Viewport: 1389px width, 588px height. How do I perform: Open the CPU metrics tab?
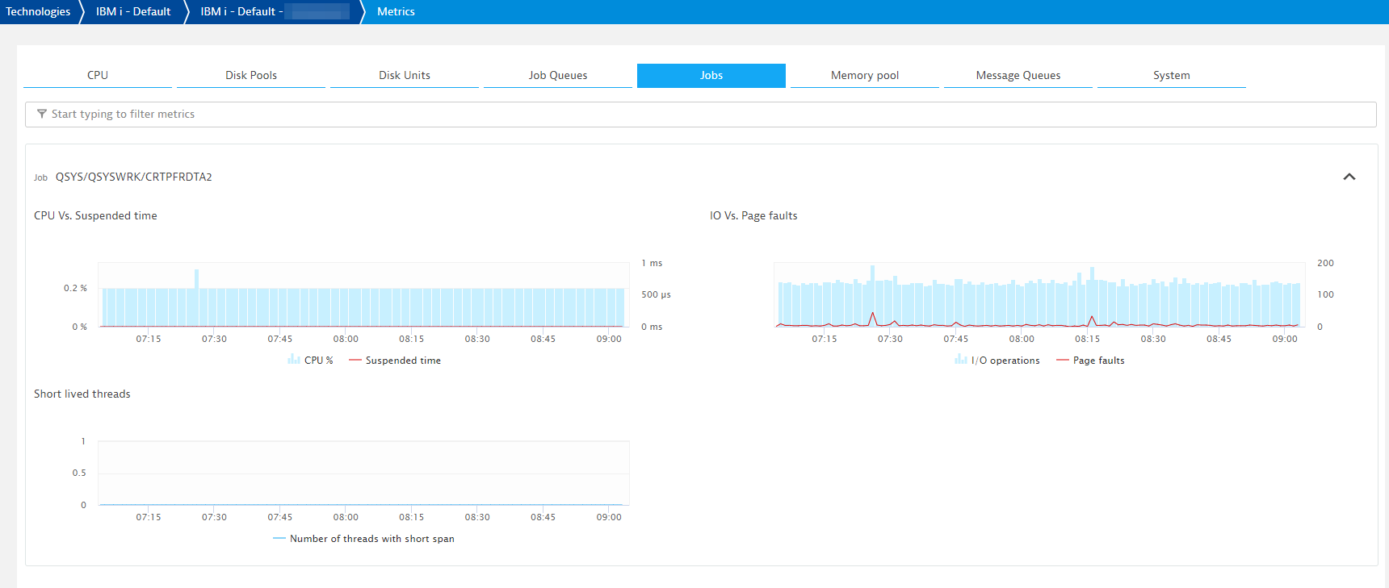(x=98, y=75)
